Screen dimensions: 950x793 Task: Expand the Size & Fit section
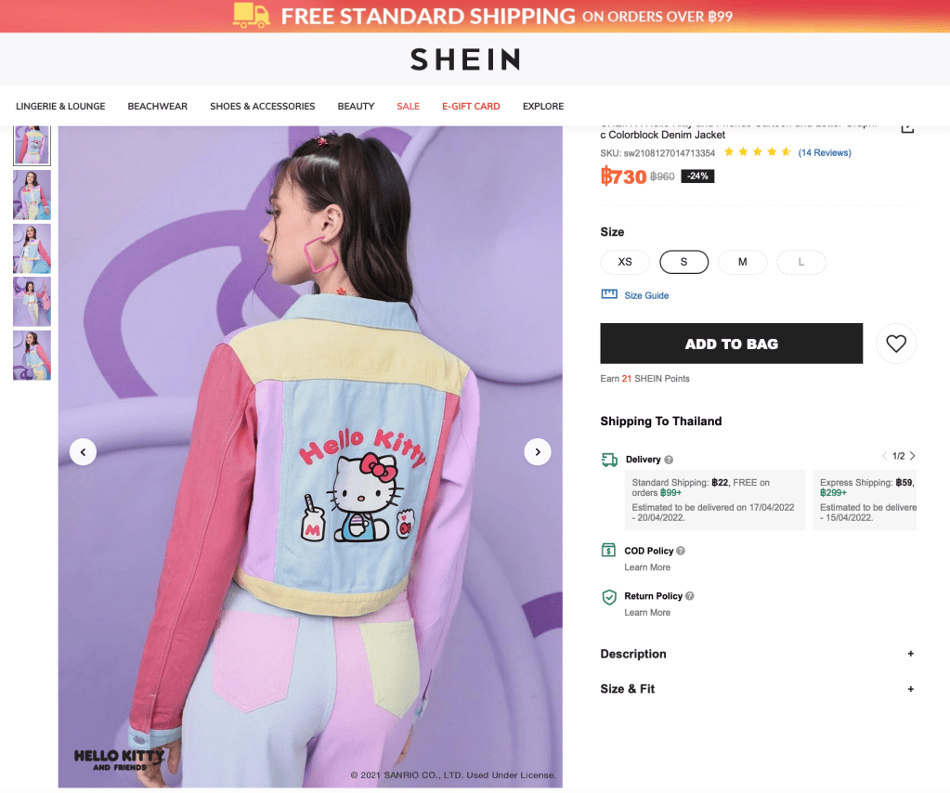[757, 689]
